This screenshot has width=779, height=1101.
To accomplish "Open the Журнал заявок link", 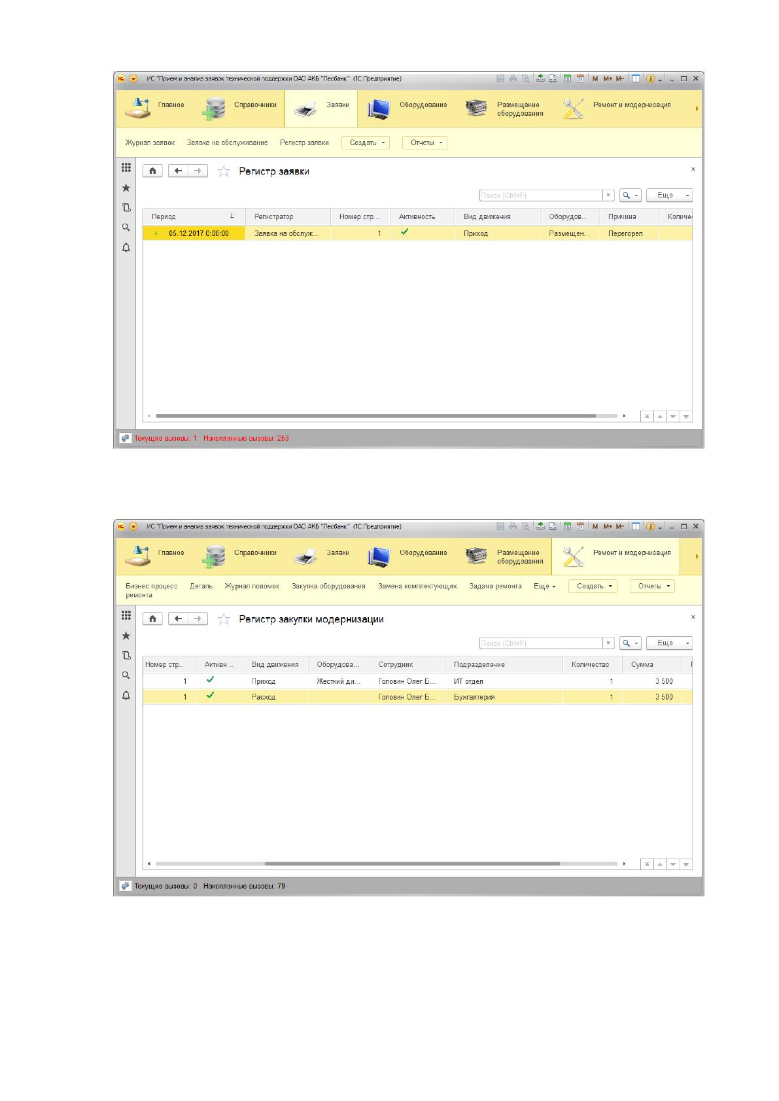I will point(150,143).
